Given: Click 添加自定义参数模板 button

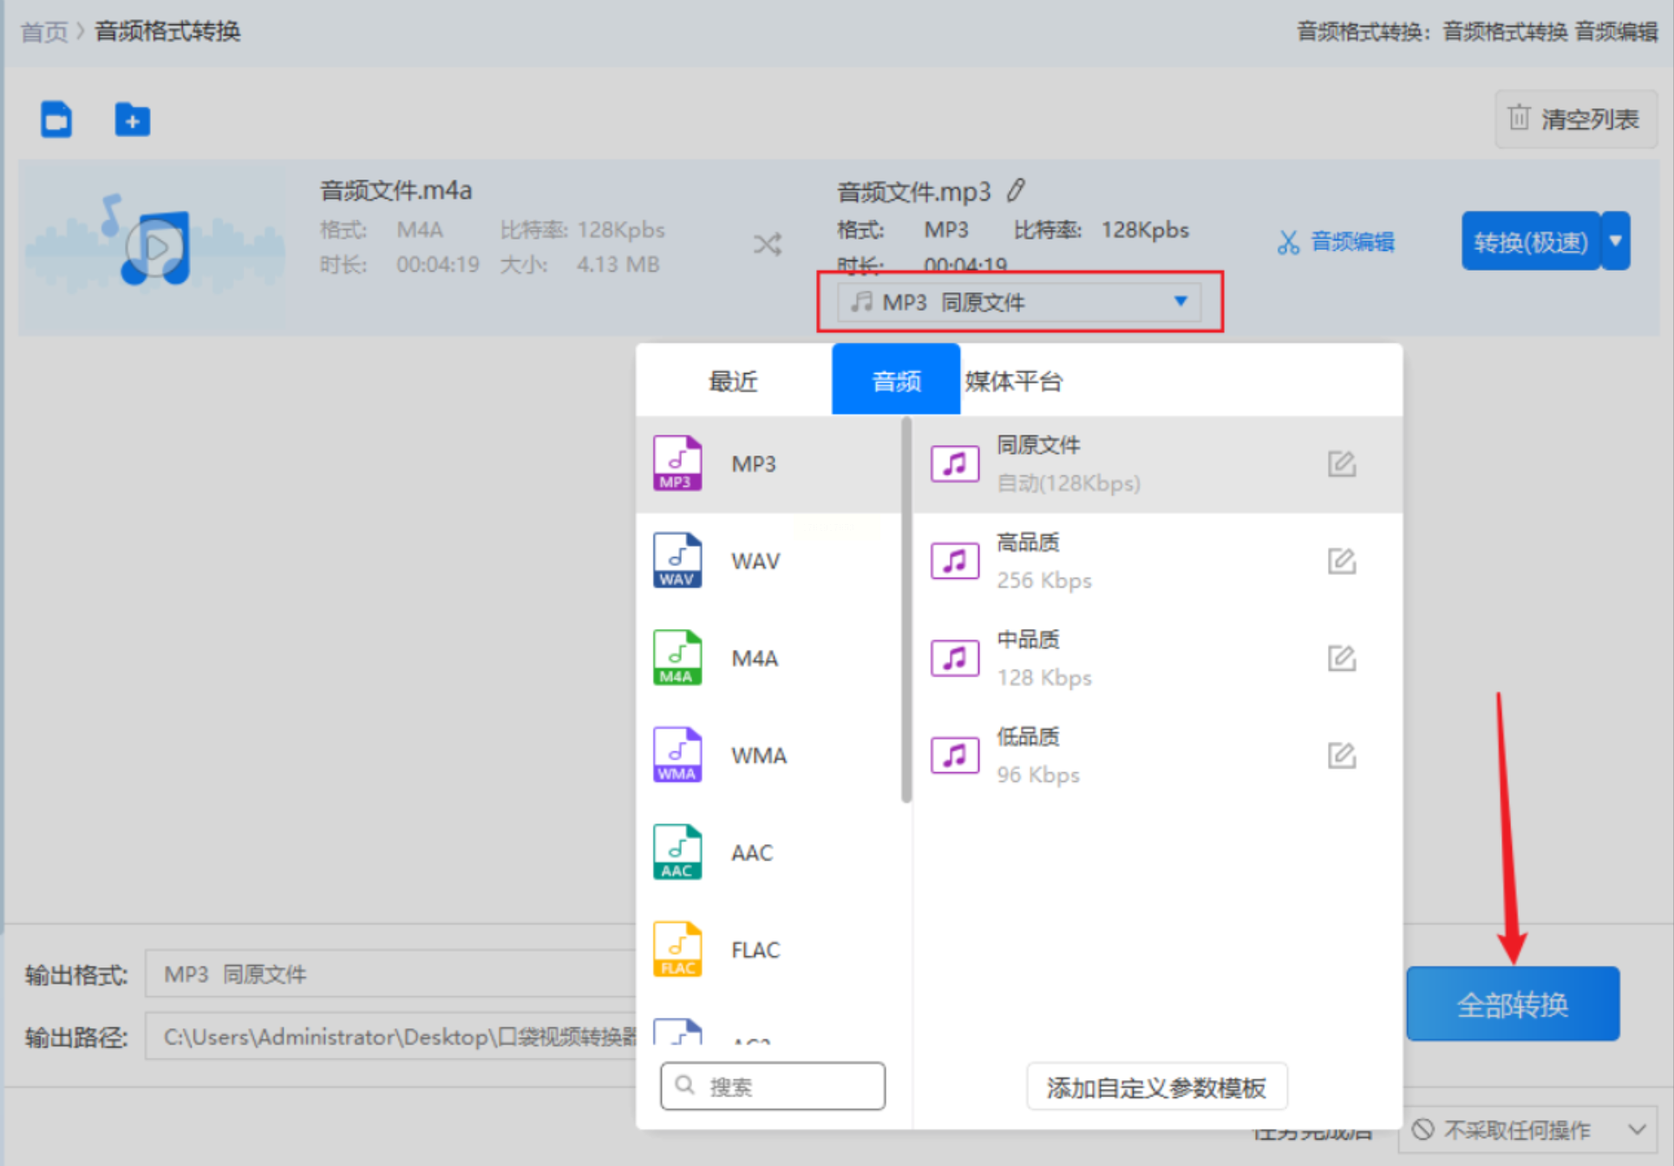Looking at the screenshot, I should pos(1155,1087).
